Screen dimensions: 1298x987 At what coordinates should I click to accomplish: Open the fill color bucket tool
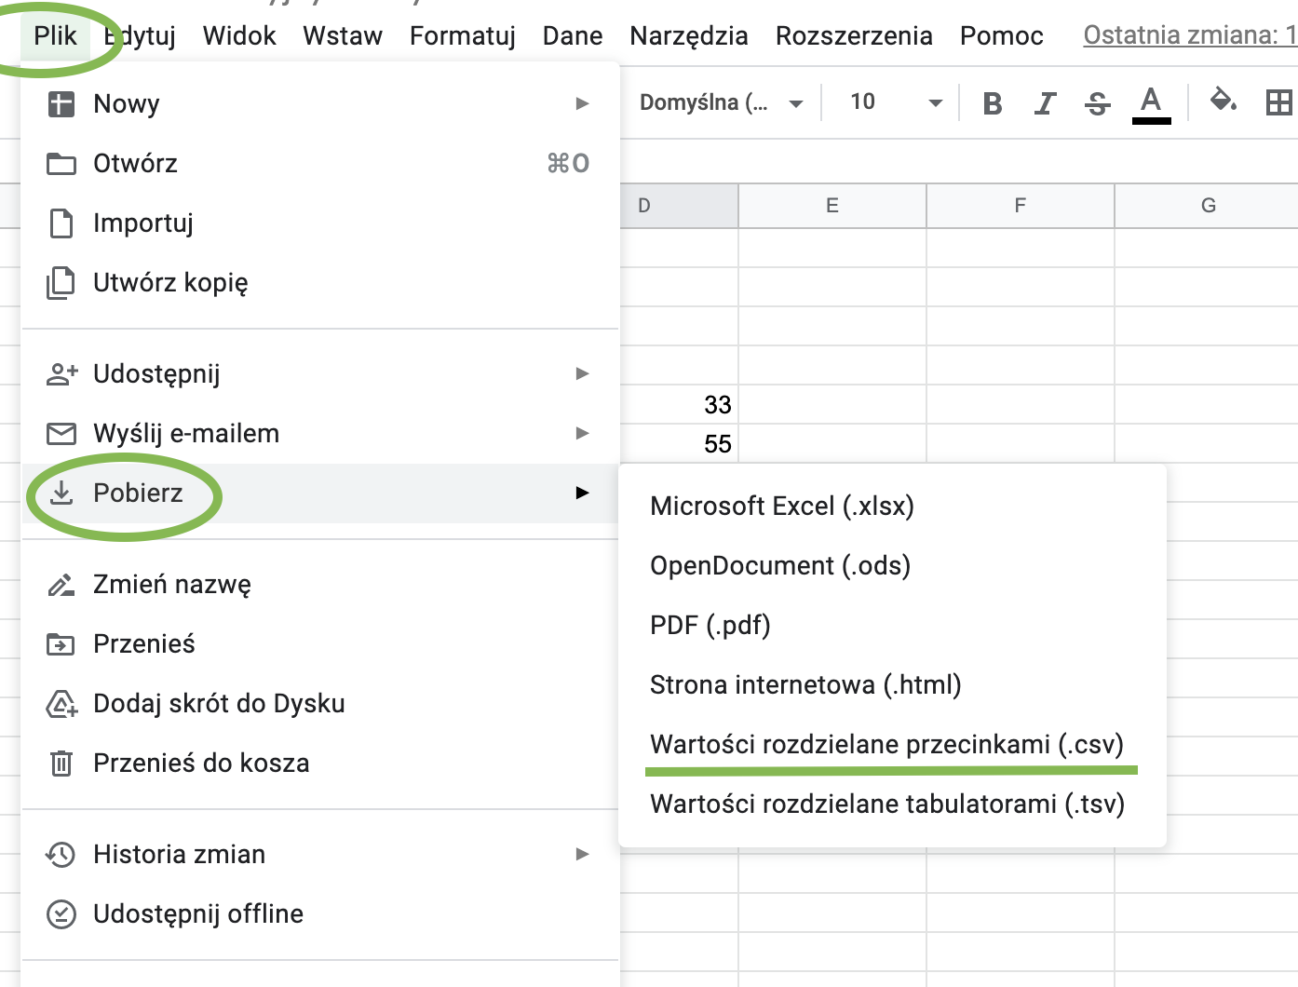[1222, 101]
